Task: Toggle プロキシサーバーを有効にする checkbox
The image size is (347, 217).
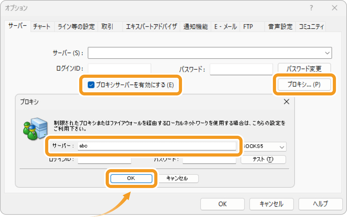Action: tap(91, 85)
